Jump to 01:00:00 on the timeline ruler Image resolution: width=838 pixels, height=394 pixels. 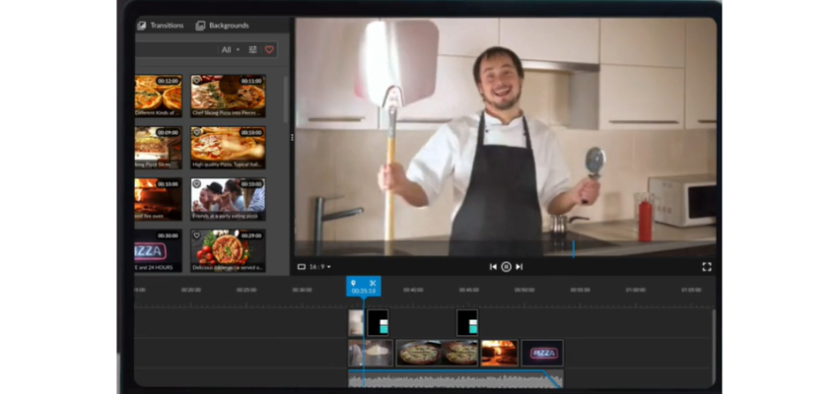point(636,290)
